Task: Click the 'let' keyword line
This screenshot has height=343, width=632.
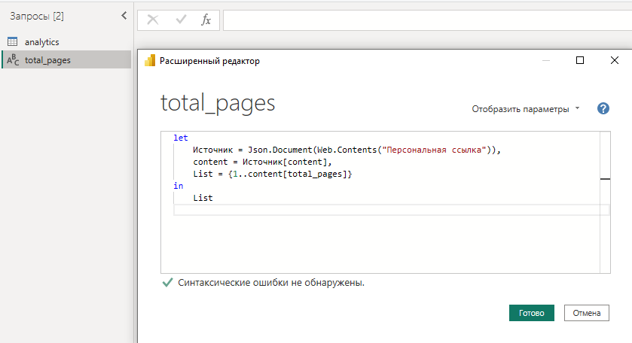Action: [x=181, y=138]
